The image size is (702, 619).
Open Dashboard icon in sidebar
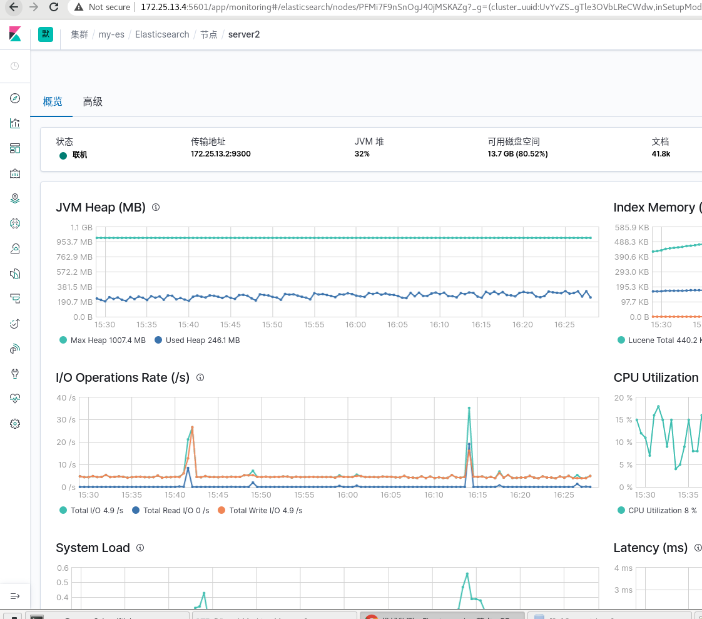tap(15, 149)
